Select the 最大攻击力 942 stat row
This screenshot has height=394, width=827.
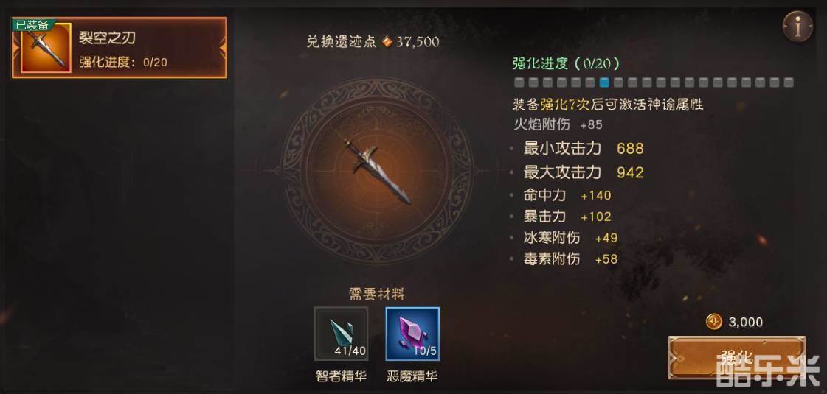pos(578,172)
